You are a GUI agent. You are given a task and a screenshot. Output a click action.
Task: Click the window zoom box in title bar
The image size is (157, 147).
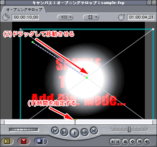[150, 2]
